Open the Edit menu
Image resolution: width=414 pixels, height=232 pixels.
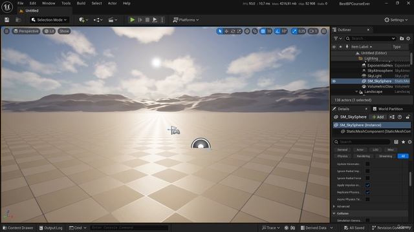coord(33,3)
